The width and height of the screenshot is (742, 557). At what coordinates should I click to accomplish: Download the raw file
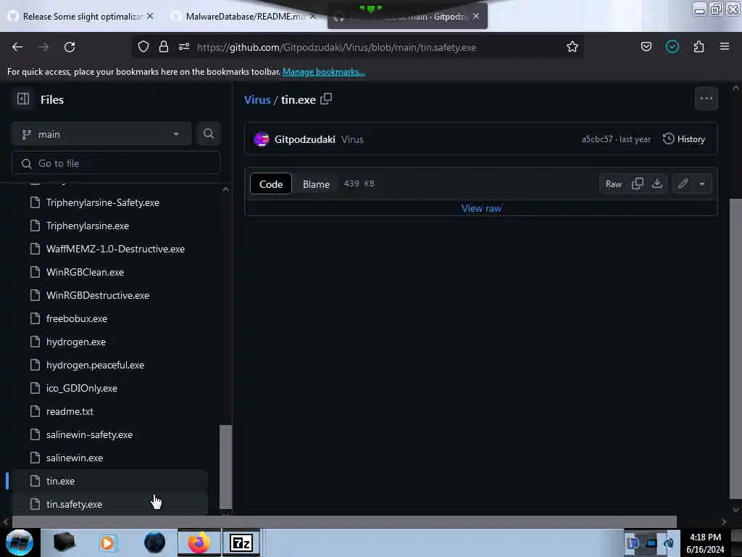pyautogui.click(x=656, y=183)
